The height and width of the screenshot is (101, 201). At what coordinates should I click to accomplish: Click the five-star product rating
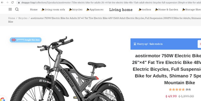coord(177,89)
